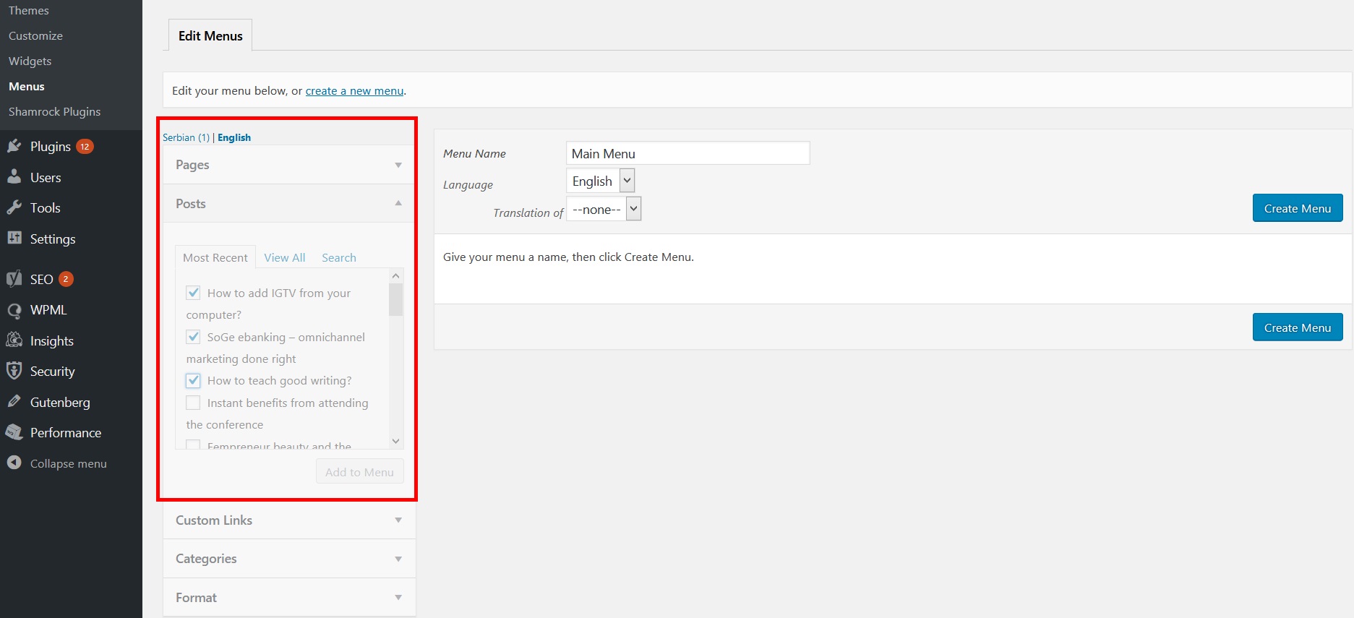Image resolution: width=1354 pixels, height=618 pixels.
Task: Expand the Custom Links panel
Action: [x=289, y=520]
